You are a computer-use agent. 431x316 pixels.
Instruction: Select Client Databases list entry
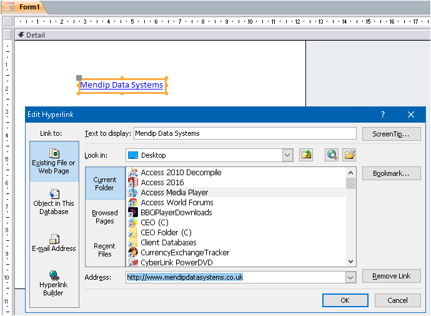(x=236, y=243)
